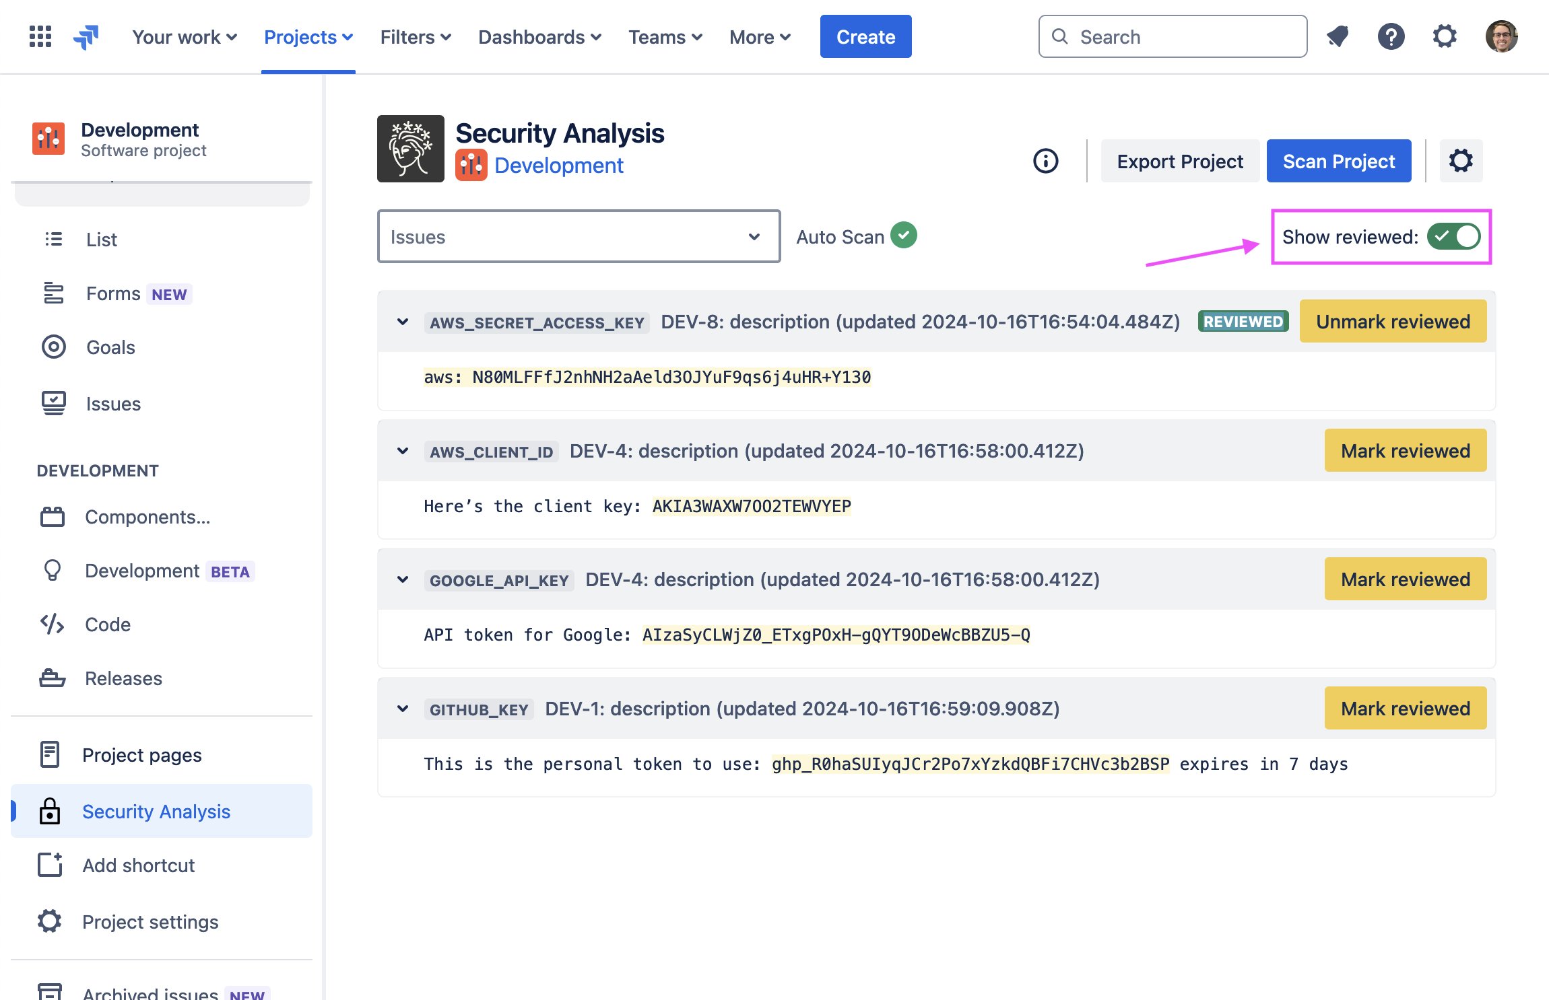
Task: Mark GOOGLE_API_KEY finding as reviewed
Action: coord(1406,579)
